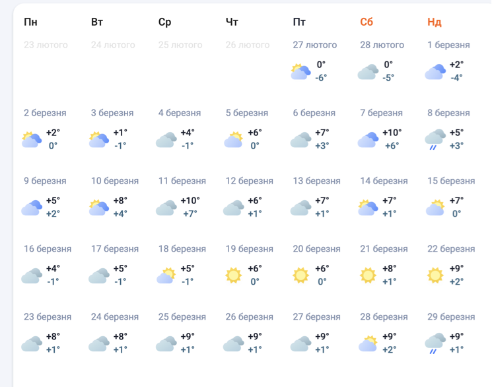The image size is (492, 387).
Task: Click the weather icon for 27 лютого
Action: (300, 71)
